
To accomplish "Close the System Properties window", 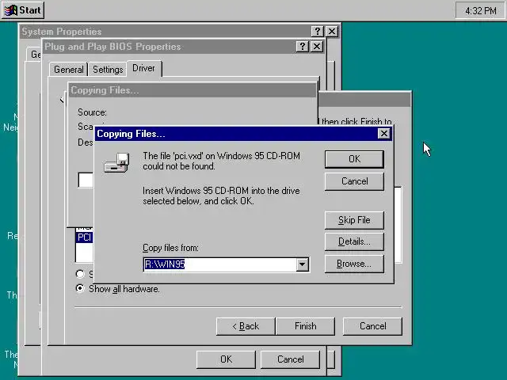I will pyautogui.click(x=332, y=32).
